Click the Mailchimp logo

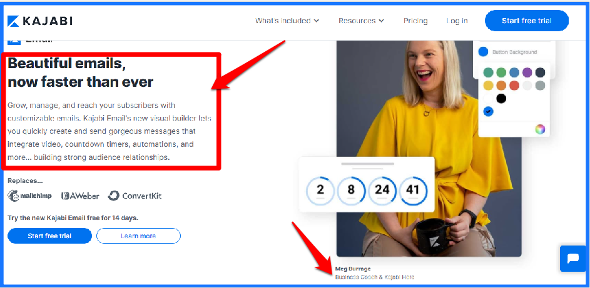coord(30,196)
